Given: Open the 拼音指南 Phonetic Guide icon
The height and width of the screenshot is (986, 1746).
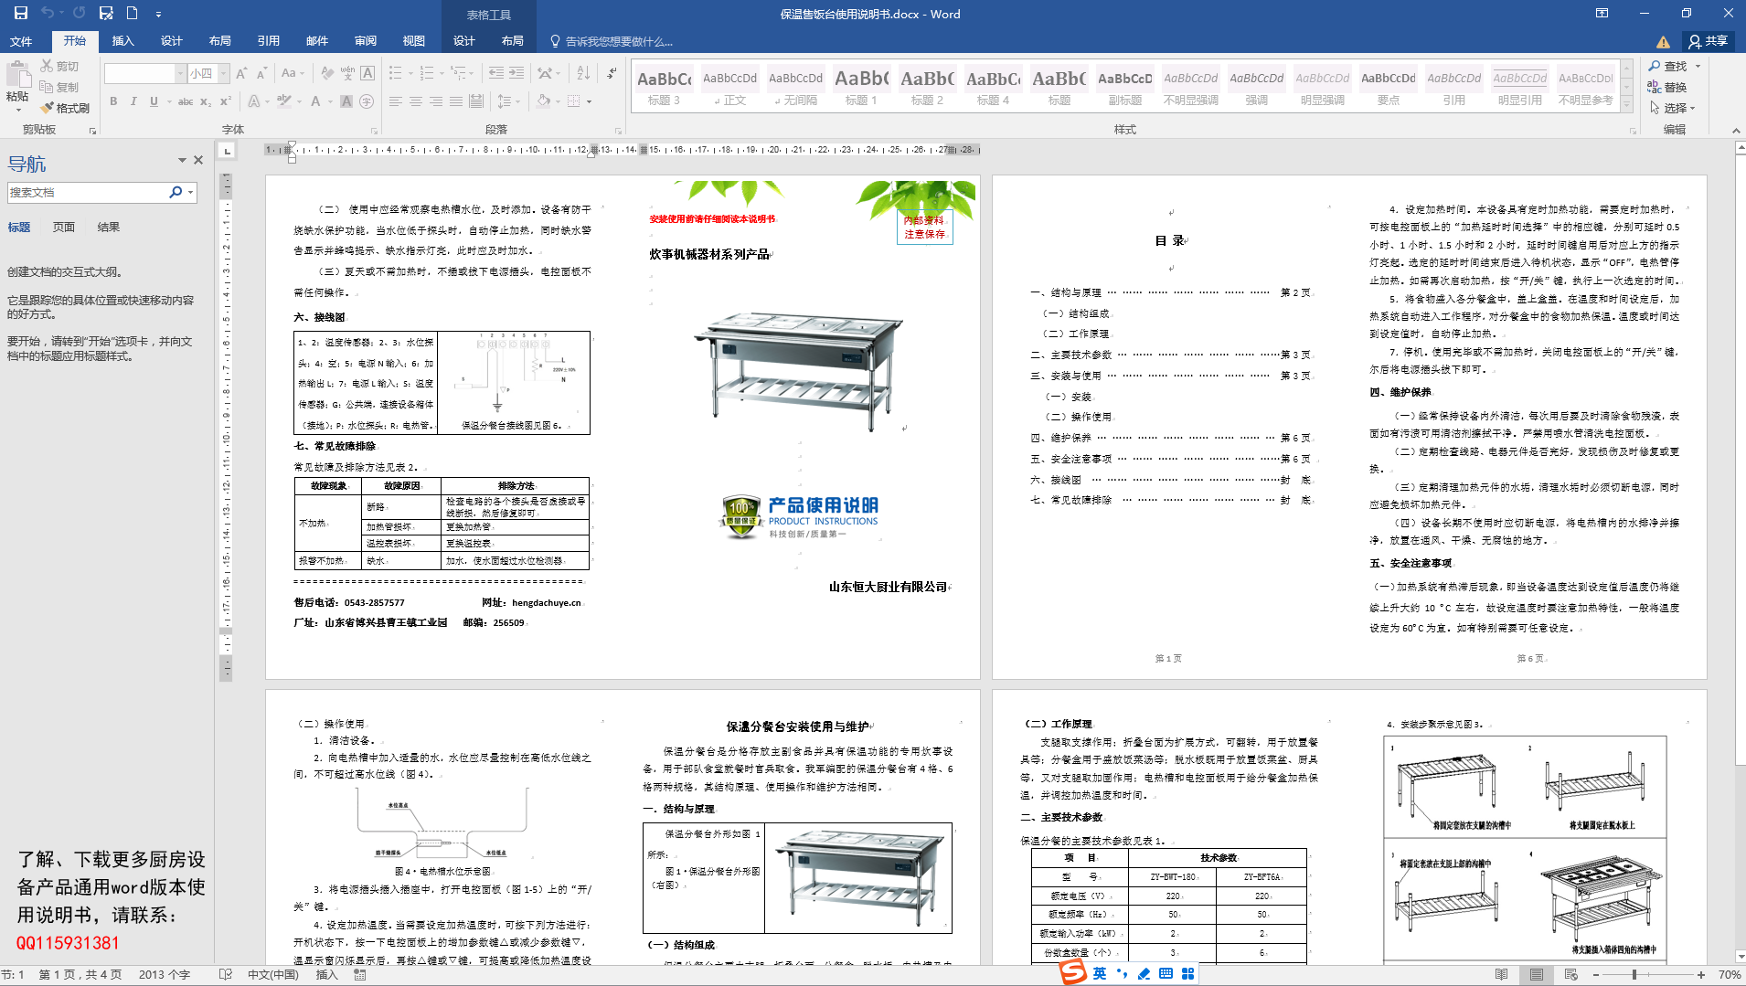Looking at the screenshot, I should pos(347,73).
